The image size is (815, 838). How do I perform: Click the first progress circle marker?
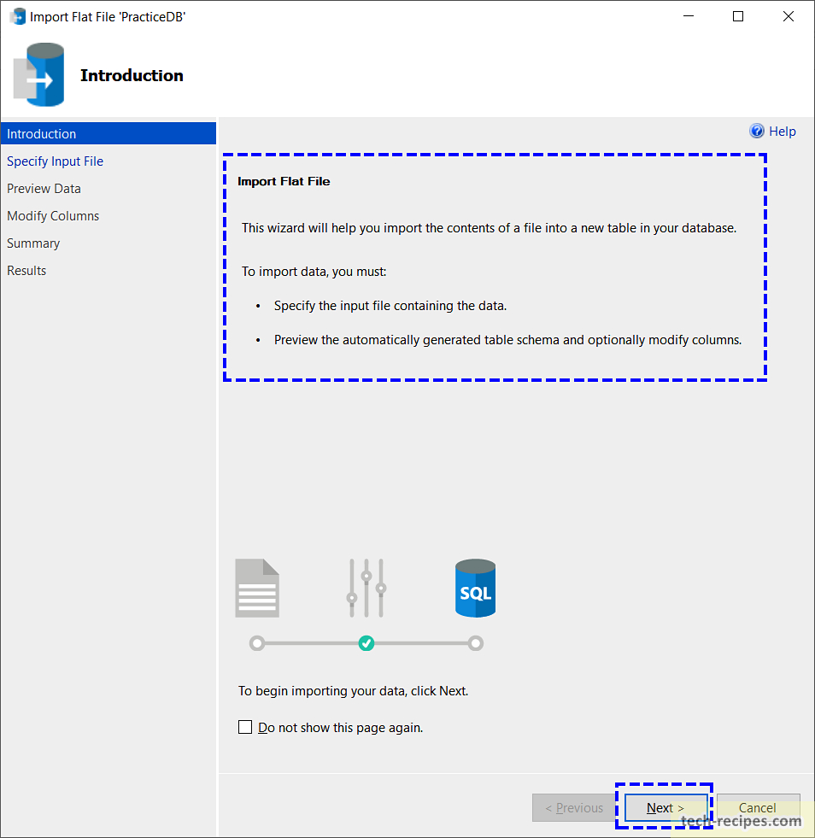[x=257, y=643]
